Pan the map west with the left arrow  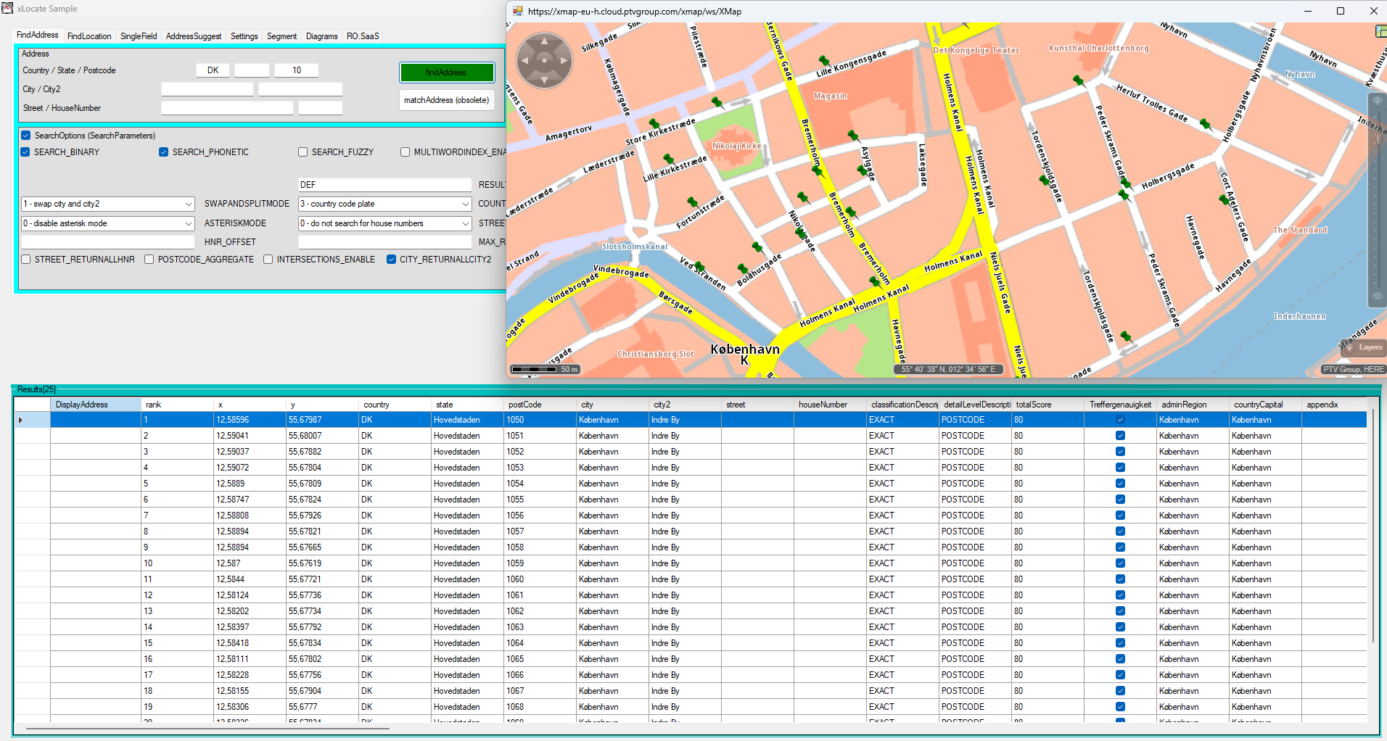pyautogui.click(x=525, y=61)
